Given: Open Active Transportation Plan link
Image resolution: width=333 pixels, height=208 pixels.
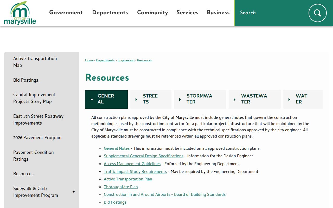Looking at the screenshot, I should tap(128, 179).
